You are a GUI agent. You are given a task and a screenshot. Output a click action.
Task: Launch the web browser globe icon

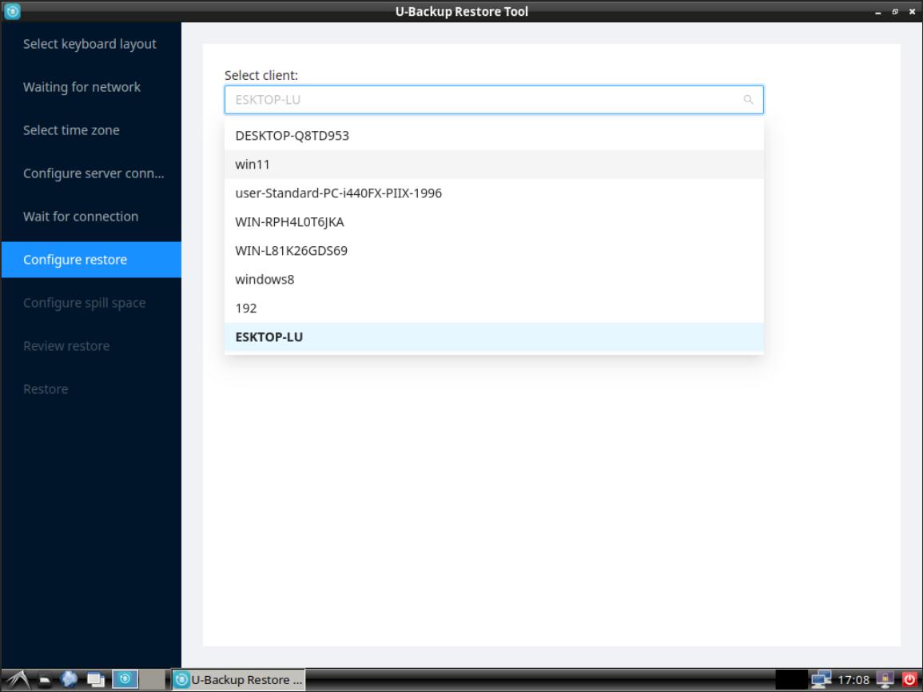point(70,679)
